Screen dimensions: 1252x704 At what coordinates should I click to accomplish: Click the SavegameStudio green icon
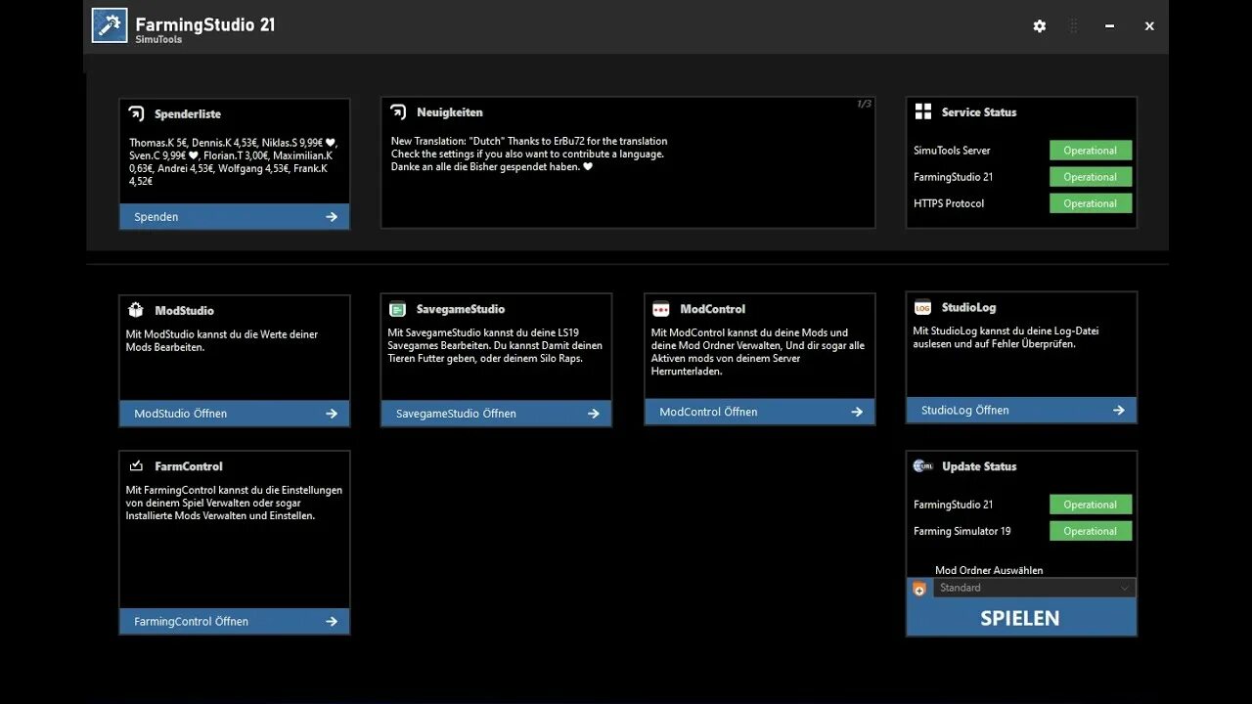397,309
